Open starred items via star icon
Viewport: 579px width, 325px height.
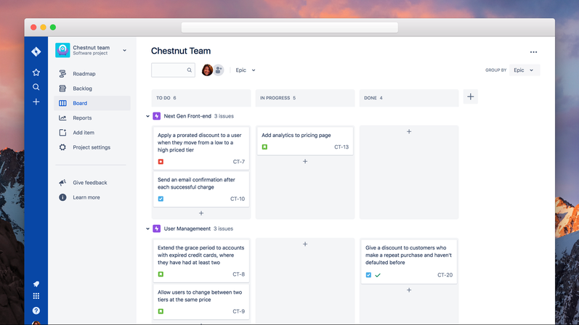[36, 73]
